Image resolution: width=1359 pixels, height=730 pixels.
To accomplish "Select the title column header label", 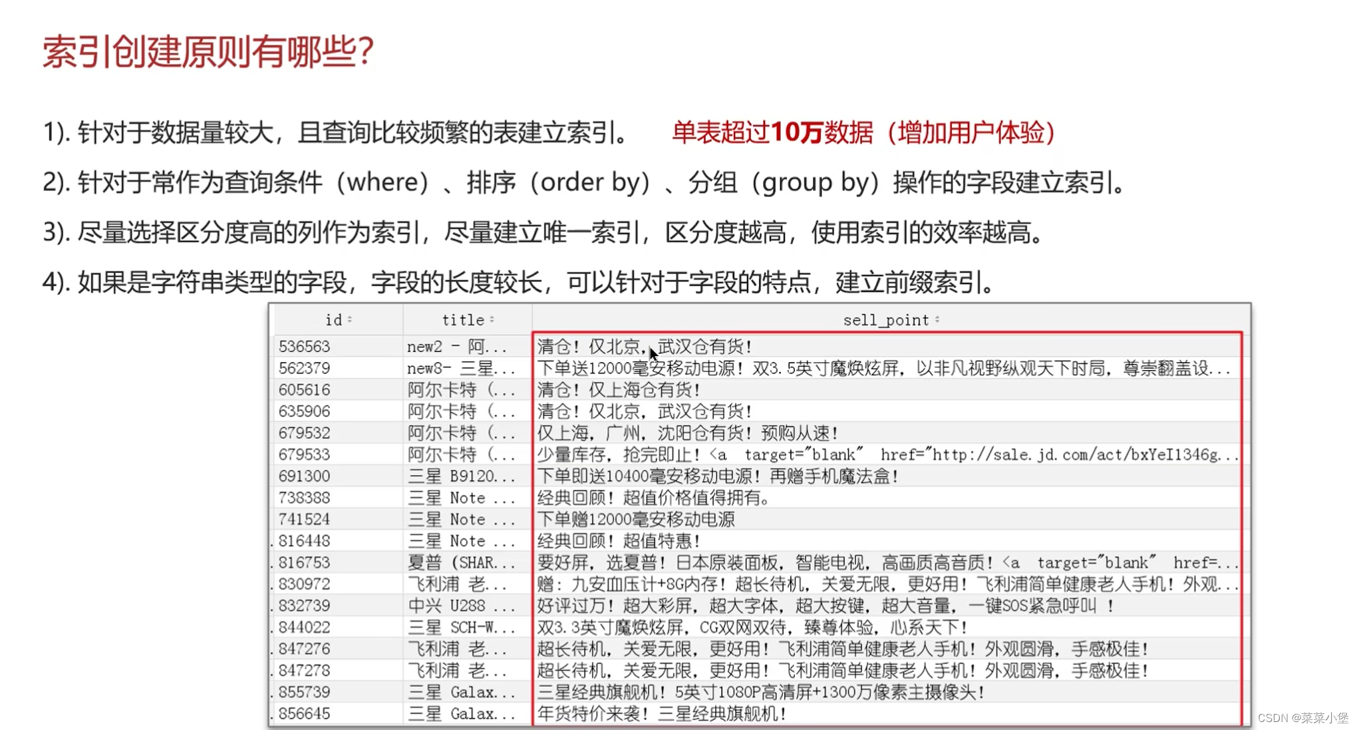I will coord(463,320).
